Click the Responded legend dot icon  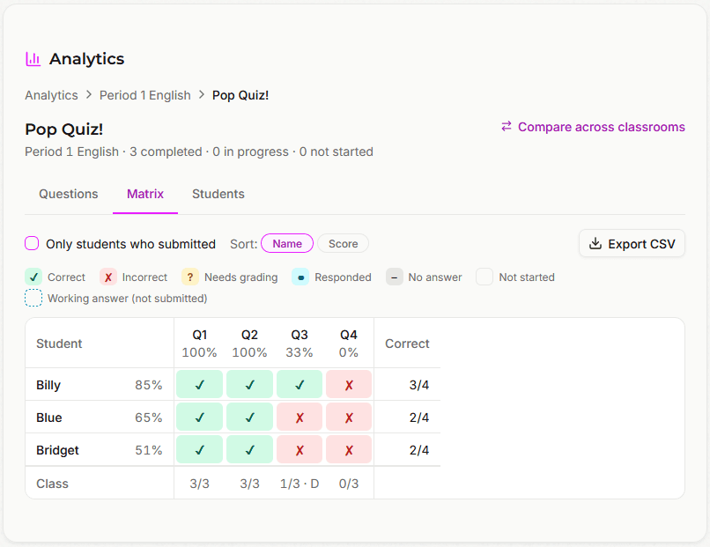300,277
